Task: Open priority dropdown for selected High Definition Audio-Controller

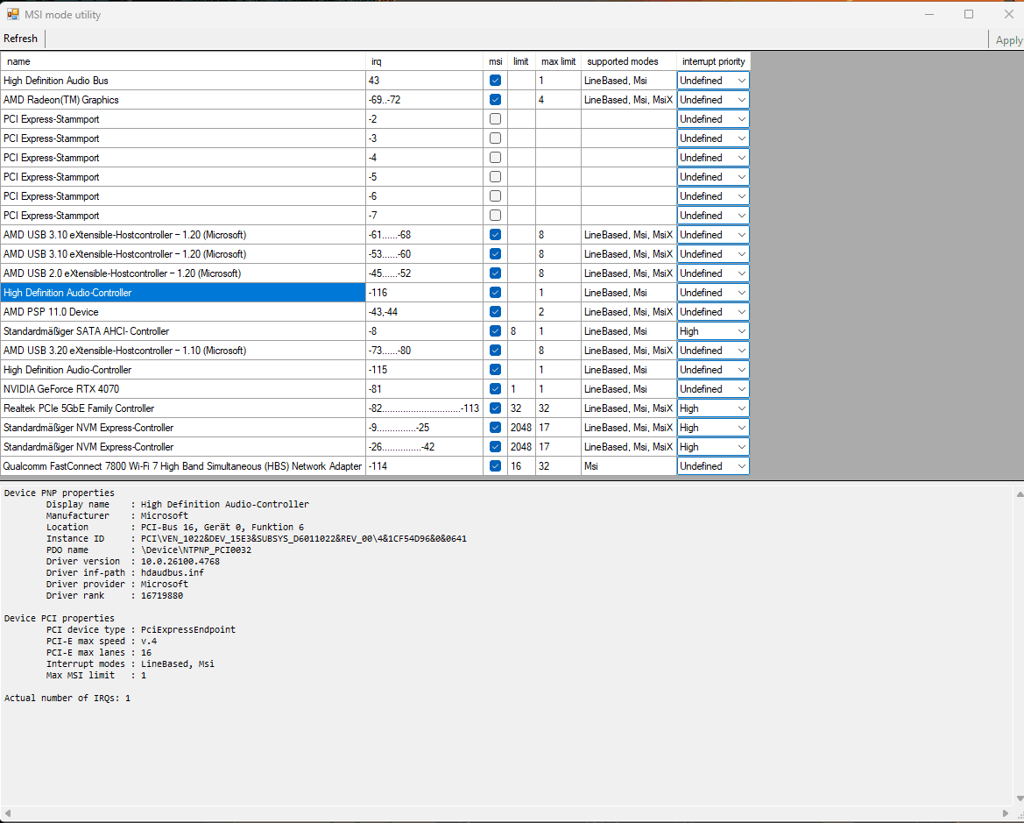Action: [x=713, y=293]
